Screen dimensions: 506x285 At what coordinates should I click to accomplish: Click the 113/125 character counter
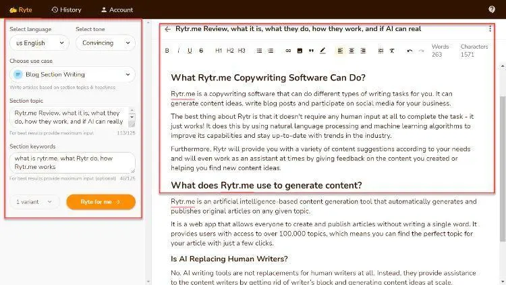point(126,133)
